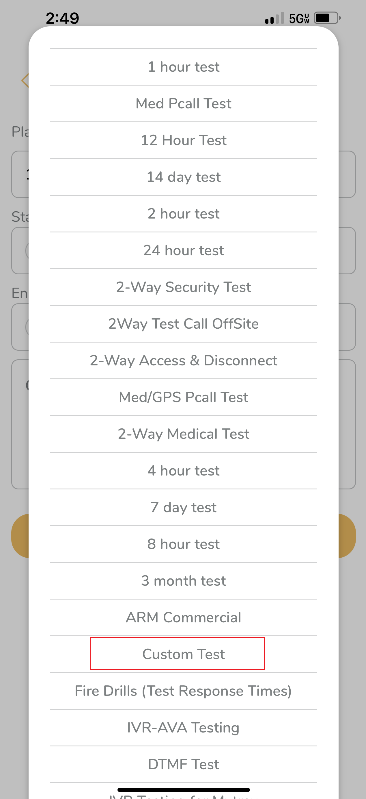Select the DTMF Test entry

pos(183,764)
